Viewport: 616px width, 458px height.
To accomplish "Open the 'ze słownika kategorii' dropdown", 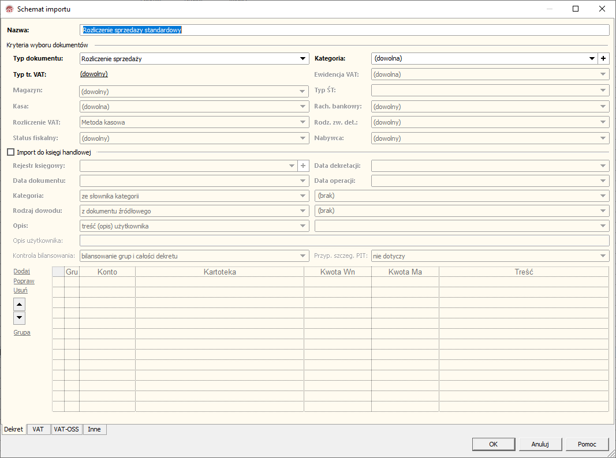I will (x=194, y=196).
